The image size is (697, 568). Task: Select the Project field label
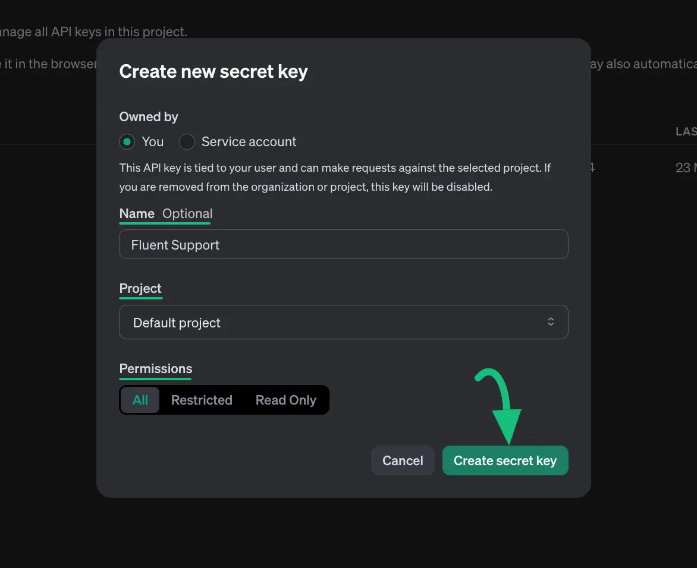140,288
